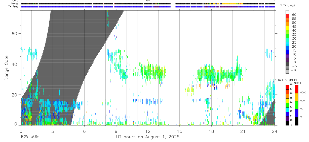This screenshot has width=309, height=142.
Task: Click the white top segment of ELEV color bar
Action: pos(287,12)
